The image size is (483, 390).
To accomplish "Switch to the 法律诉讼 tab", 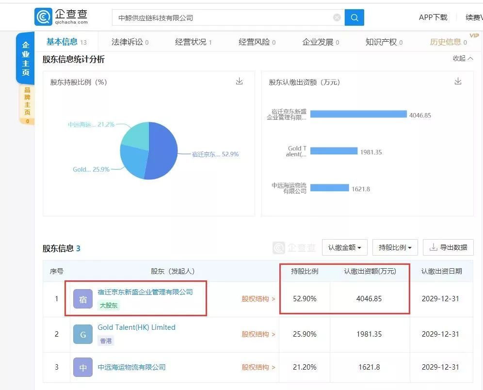I will coord(129,42).
